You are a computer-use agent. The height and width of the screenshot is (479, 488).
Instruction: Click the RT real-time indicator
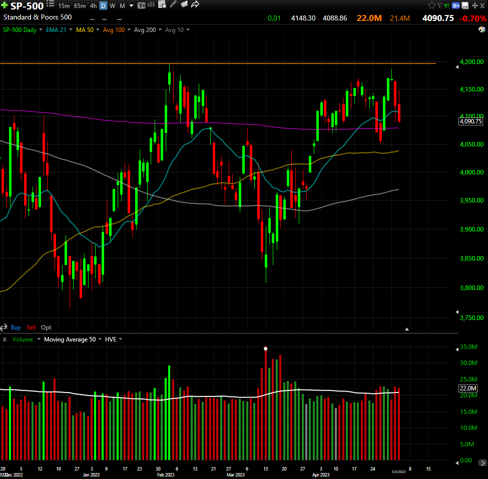point(447,5)
